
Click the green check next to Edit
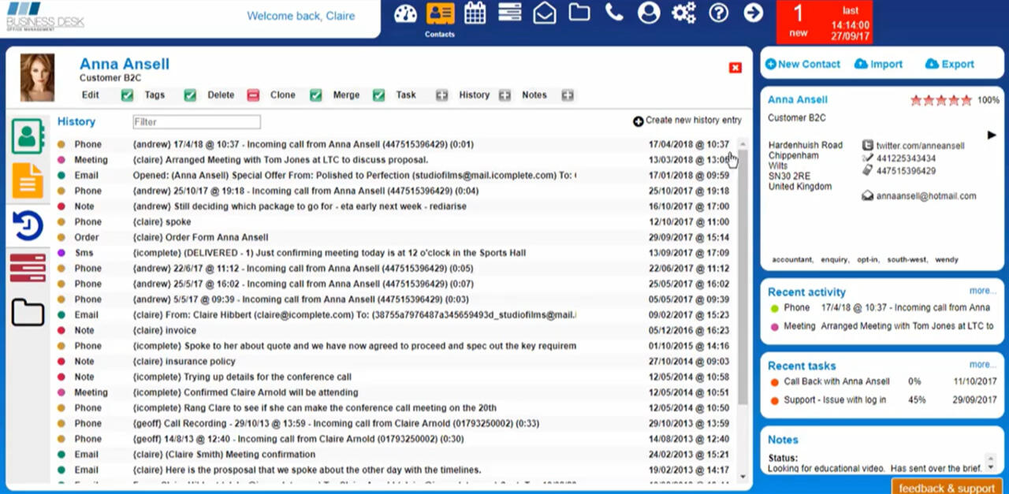click(127, 95)
